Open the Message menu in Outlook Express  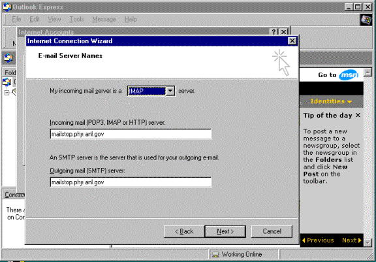104,19
